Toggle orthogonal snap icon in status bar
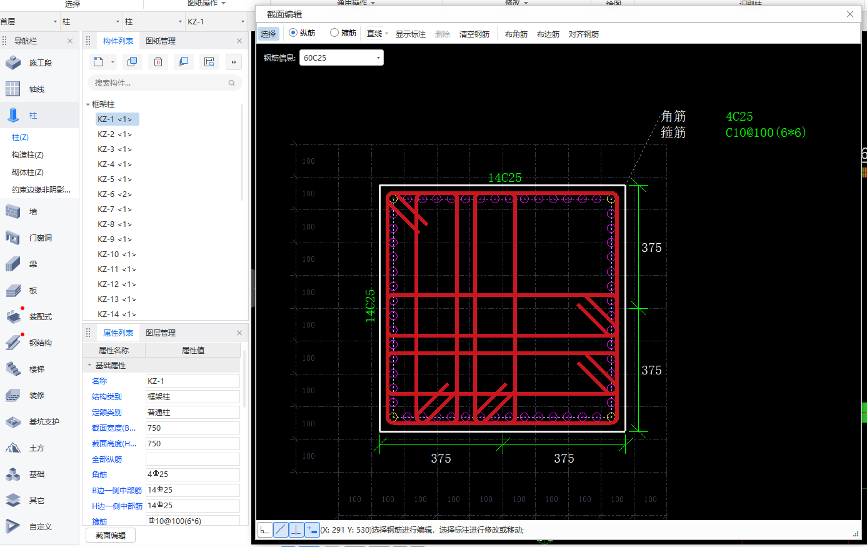The image size is (867, 547). point(265,529)
